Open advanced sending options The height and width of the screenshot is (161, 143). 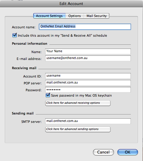tap(78, 129)
